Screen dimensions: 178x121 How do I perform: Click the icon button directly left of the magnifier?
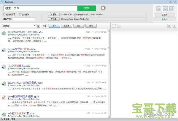point(166,9)
